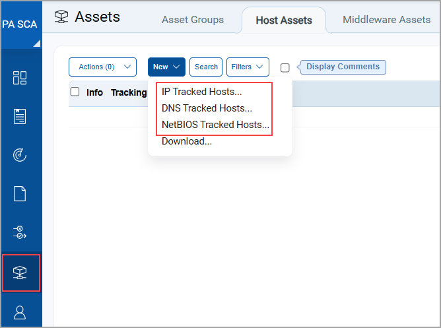Expand the Actions (0) dropdown
The height and width of the screenshot is (328, 441).
[102, 67]
